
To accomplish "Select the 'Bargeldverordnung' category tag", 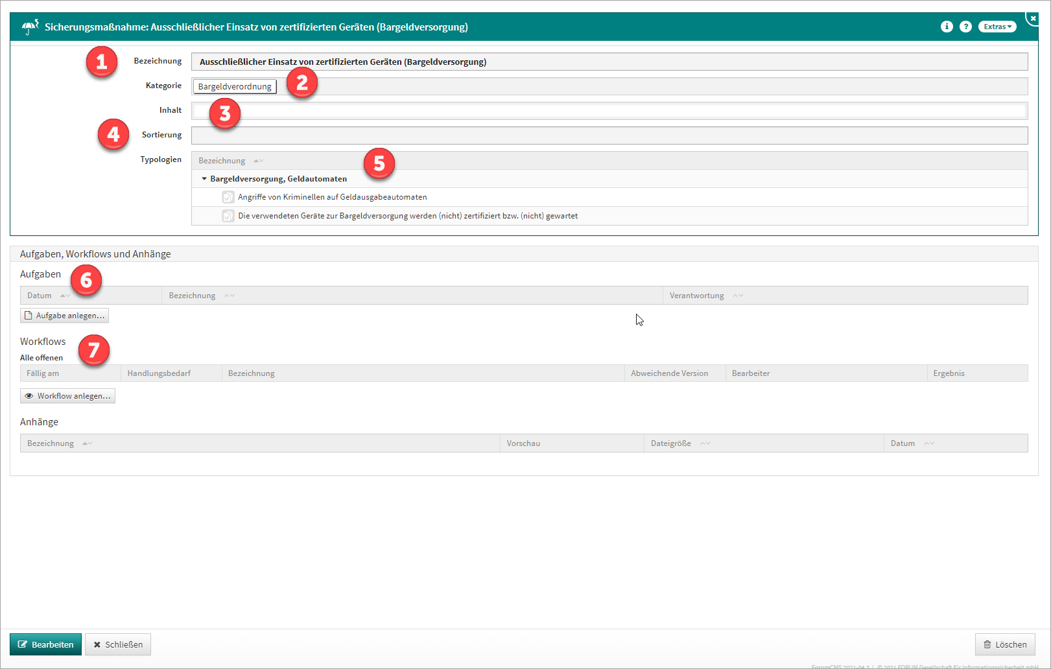I will click(235, 86).
